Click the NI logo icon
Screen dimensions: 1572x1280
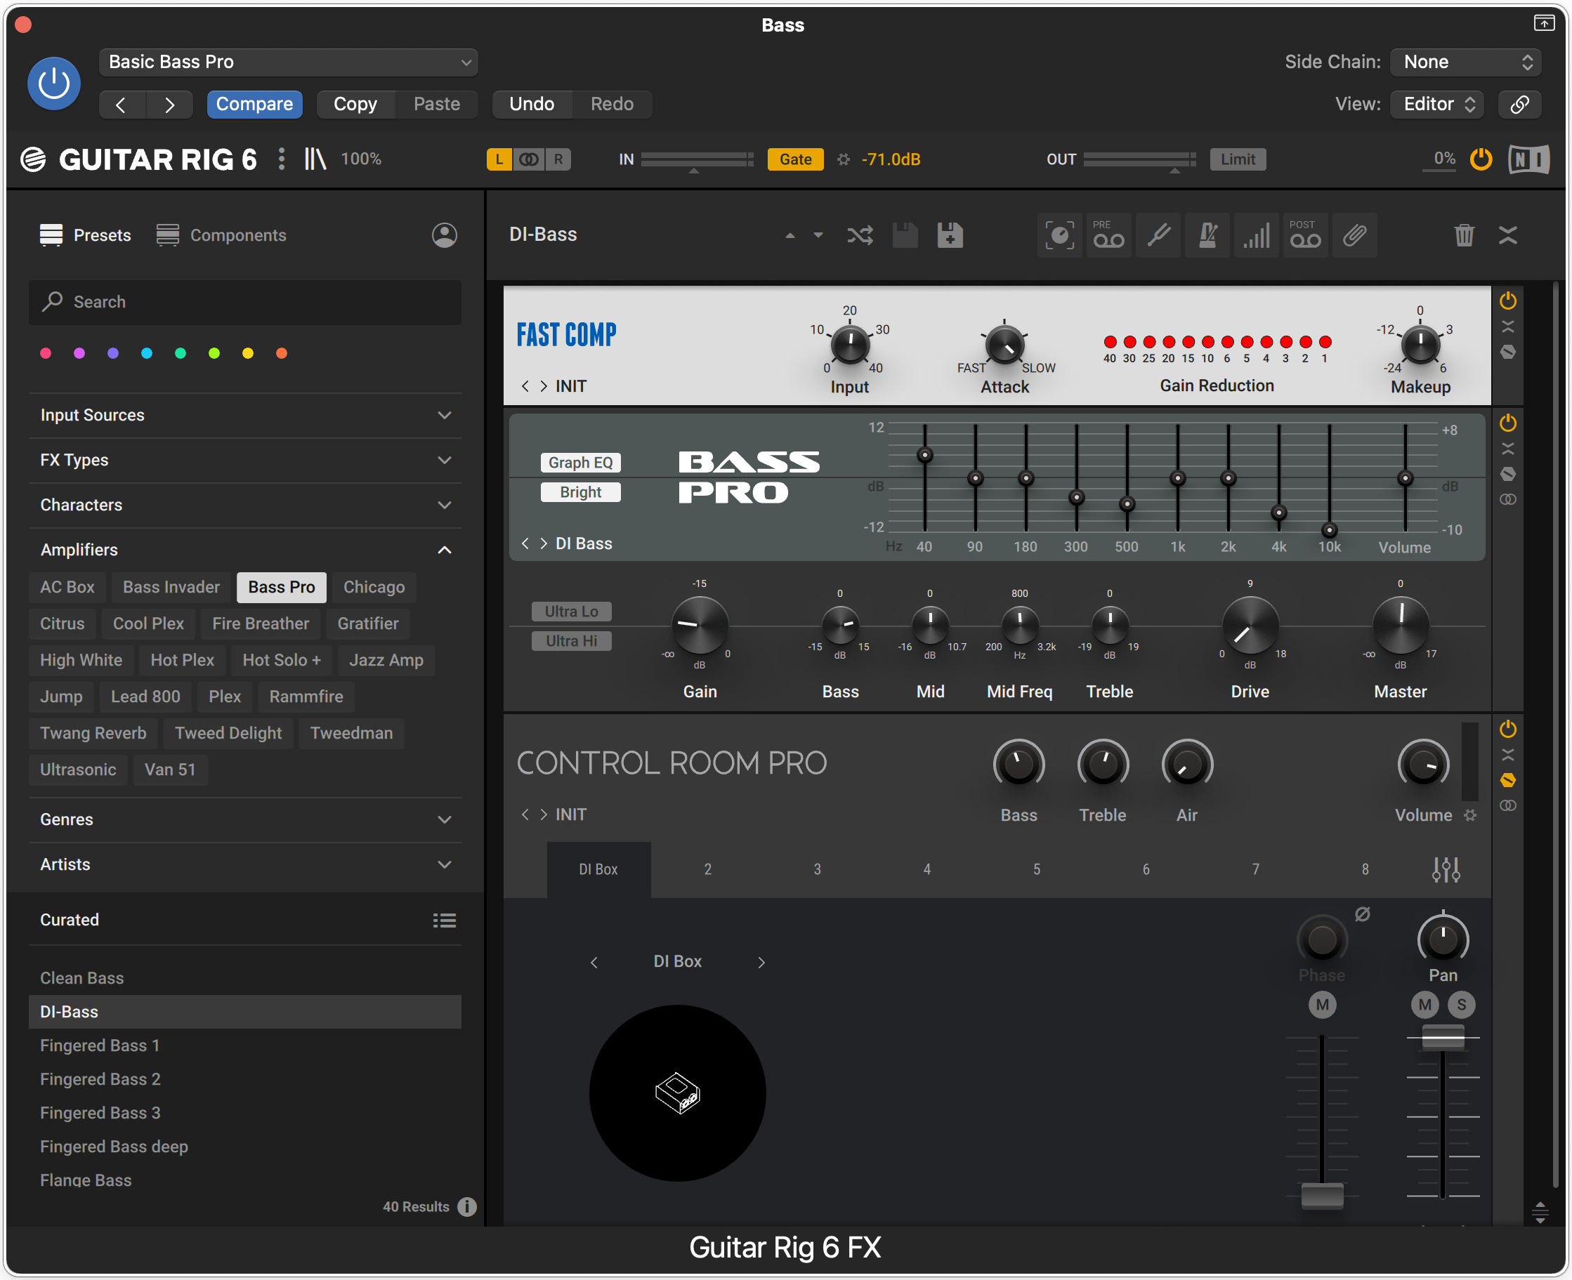(x=1528, y=159)
